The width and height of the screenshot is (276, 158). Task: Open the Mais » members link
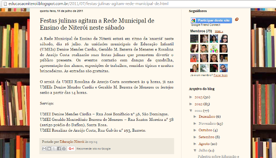[x=219, y=32]
